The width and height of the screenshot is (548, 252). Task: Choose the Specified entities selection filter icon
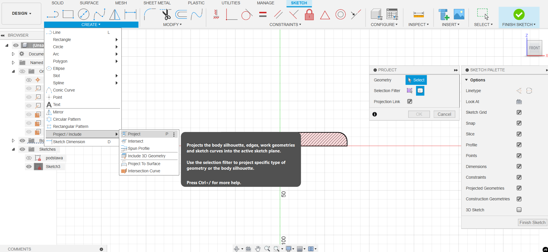point(410,91)
